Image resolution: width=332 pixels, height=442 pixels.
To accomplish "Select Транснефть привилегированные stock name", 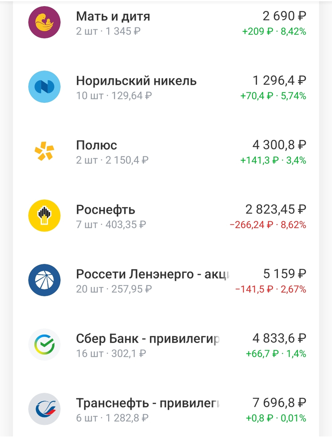I will tap(148, 403).
